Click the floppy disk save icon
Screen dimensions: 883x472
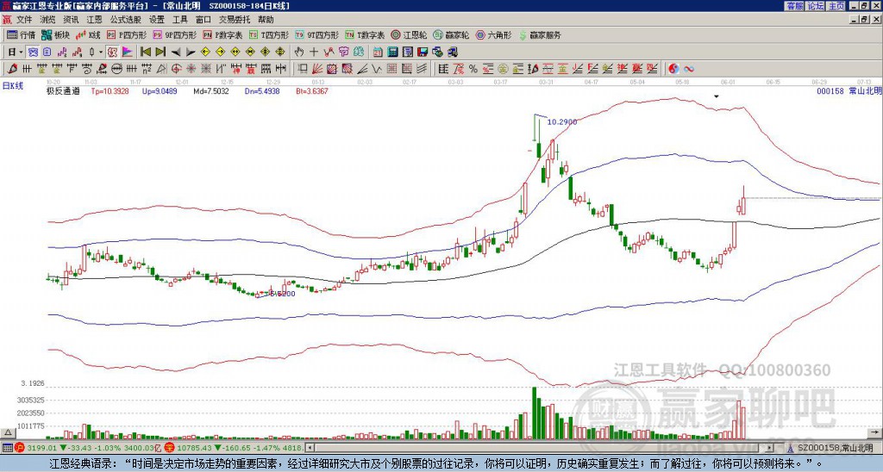(x=423, y=53)
